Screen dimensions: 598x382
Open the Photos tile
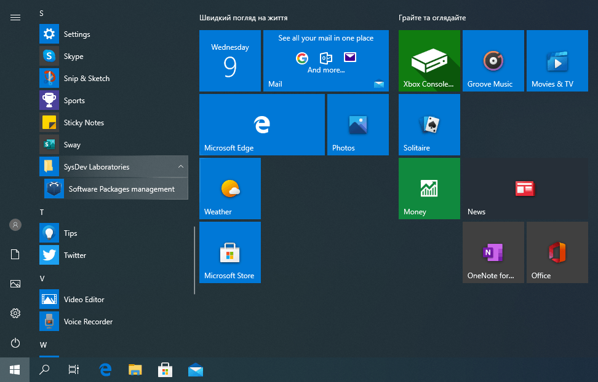click(358, 125)
